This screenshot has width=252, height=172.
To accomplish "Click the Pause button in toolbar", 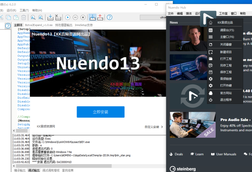I will tap(75, 17).
